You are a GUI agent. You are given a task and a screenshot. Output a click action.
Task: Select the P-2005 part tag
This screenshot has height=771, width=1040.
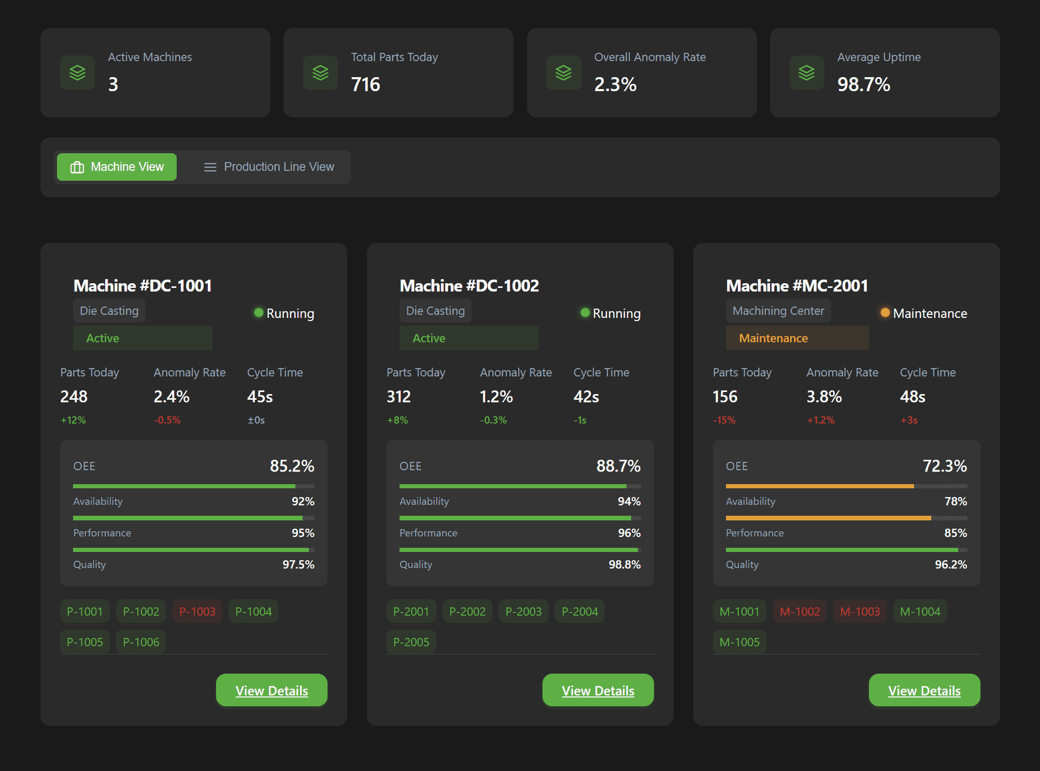[411, 642]
